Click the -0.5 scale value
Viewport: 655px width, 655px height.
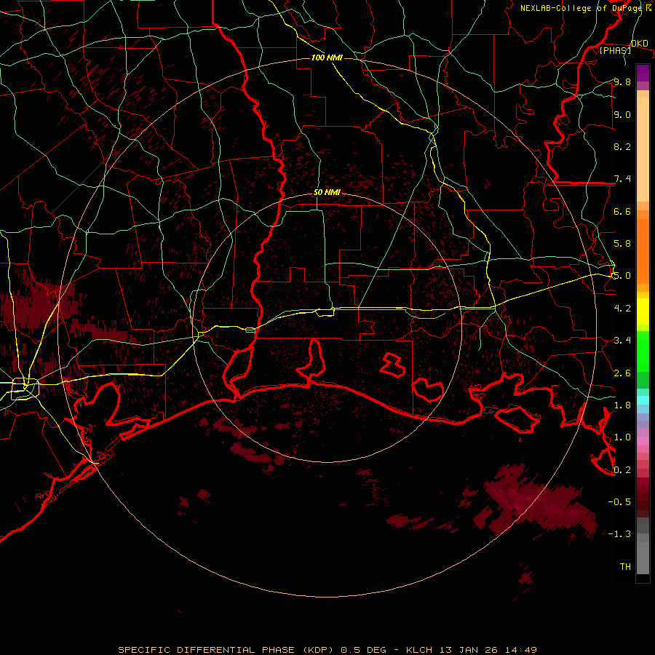619,502
